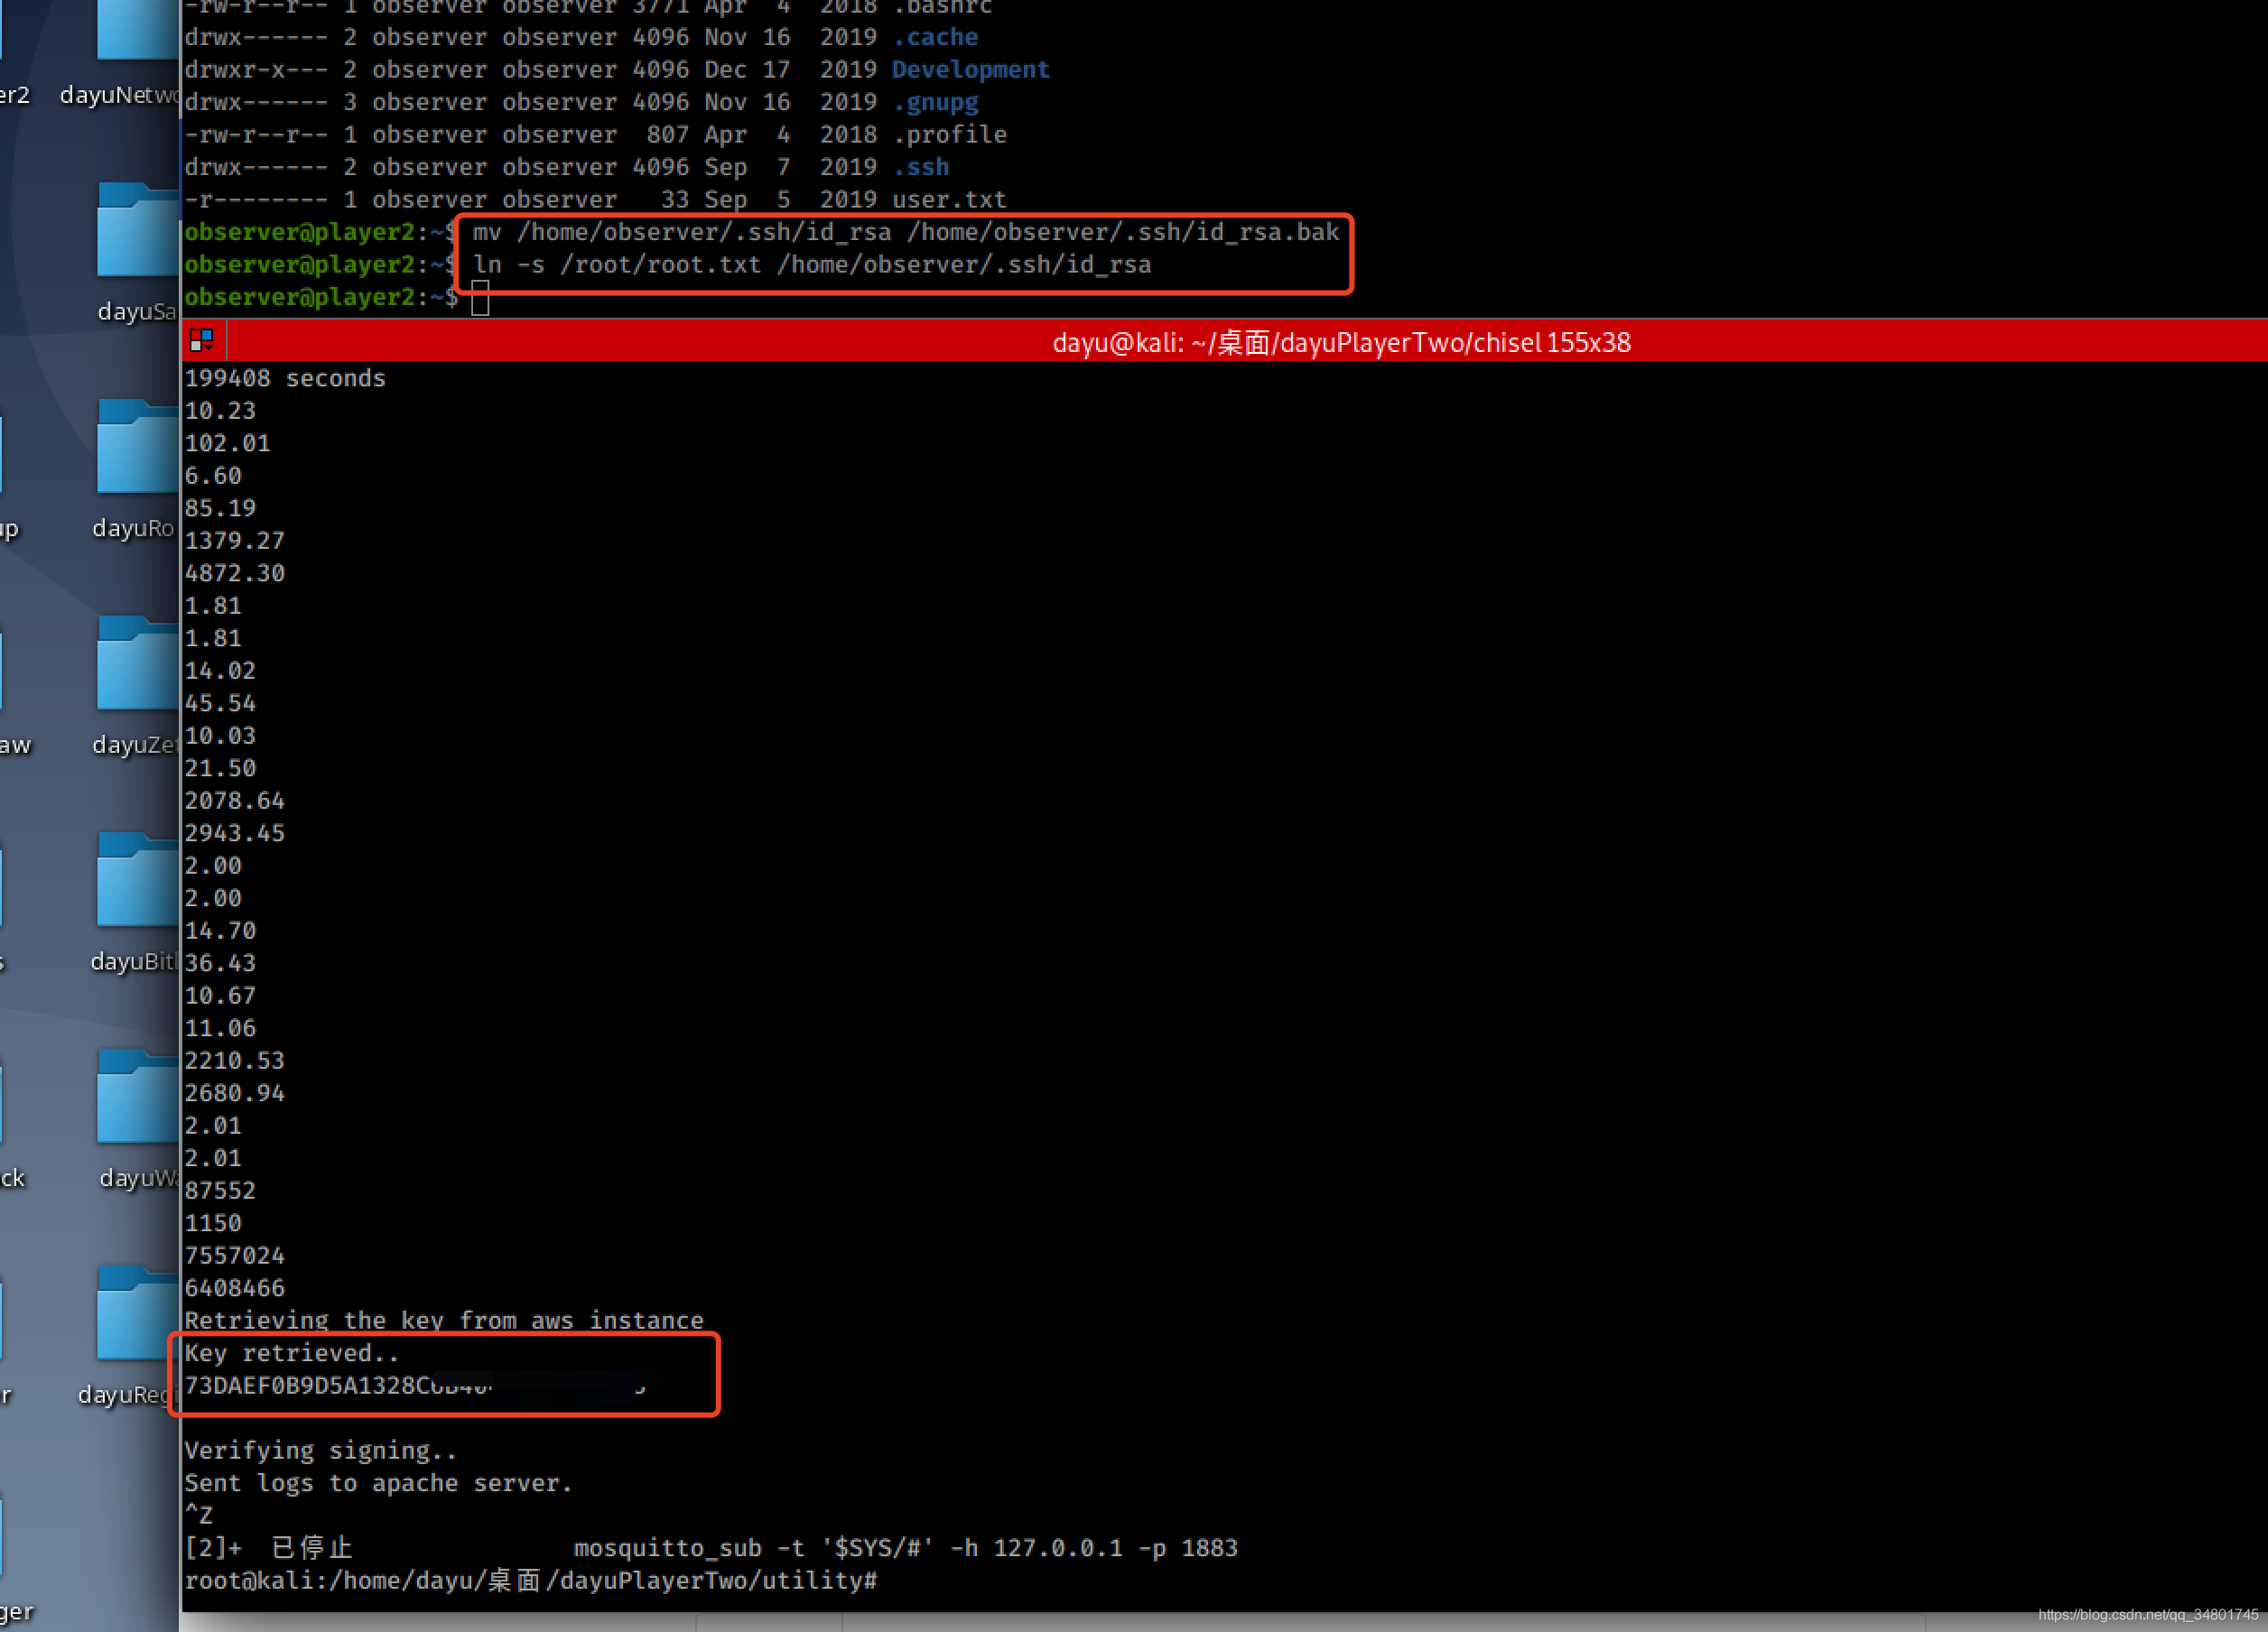Open the dayuRo desktop folder
Screen dimensions: 2268x1632
click(x=137, y=449)
